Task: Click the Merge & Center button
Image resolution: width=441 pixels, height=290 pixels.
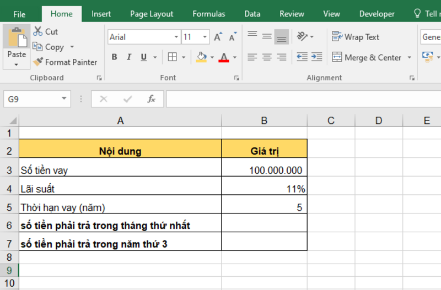Action: tap(367, 57)
